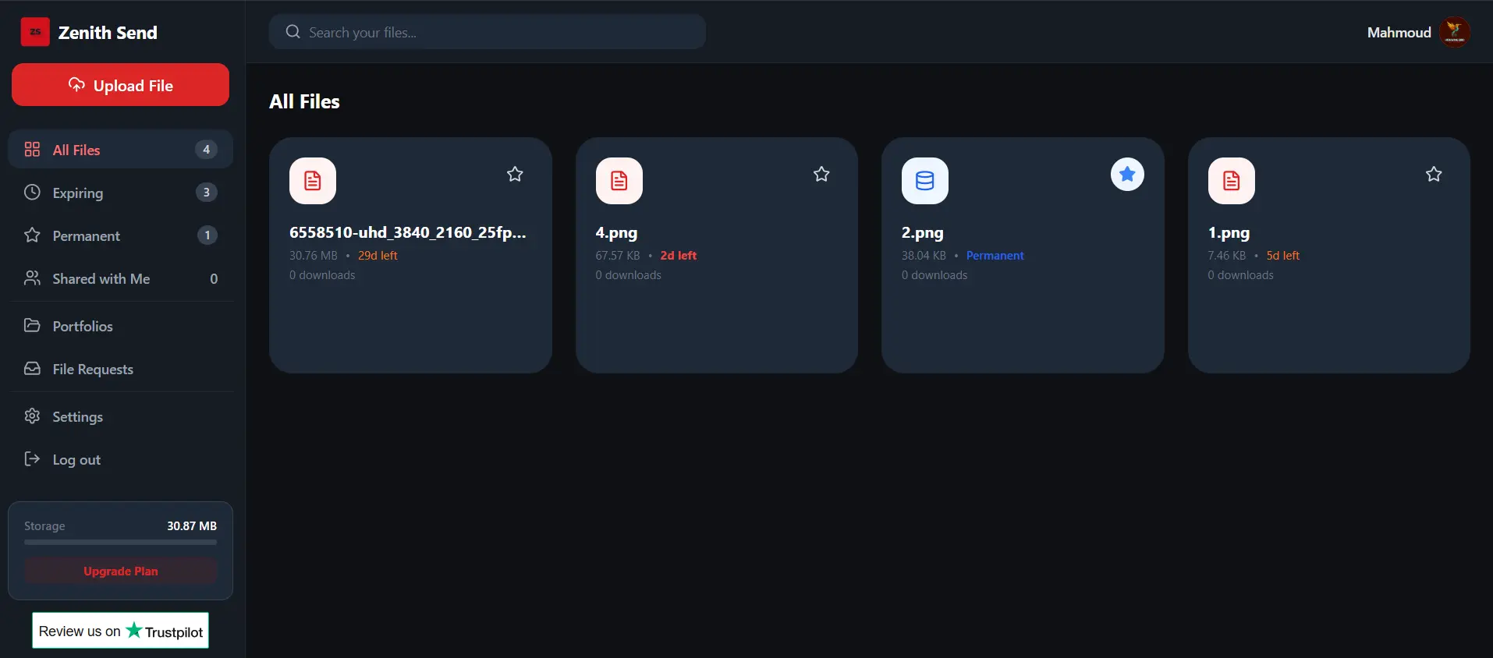Viewport: 1493px width, 658px height.
Task: Click the Permanent count badge 1
Action: click(207, 235)
